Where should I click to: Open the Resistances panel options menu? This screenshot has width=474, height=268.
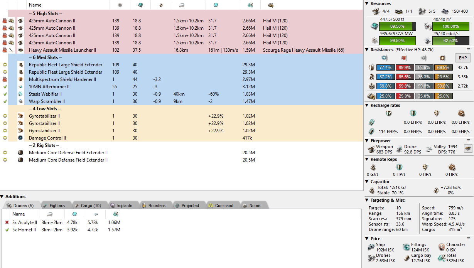tap(469, 50)
